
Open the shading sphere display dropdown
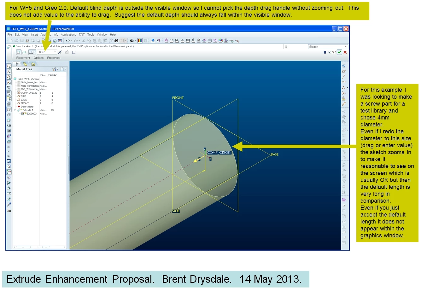tap(136, 41)
